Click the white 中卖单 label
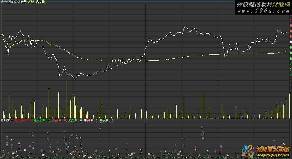Image resolution: width=292 pixels, height=159 pixels. [x=104, y=120]
